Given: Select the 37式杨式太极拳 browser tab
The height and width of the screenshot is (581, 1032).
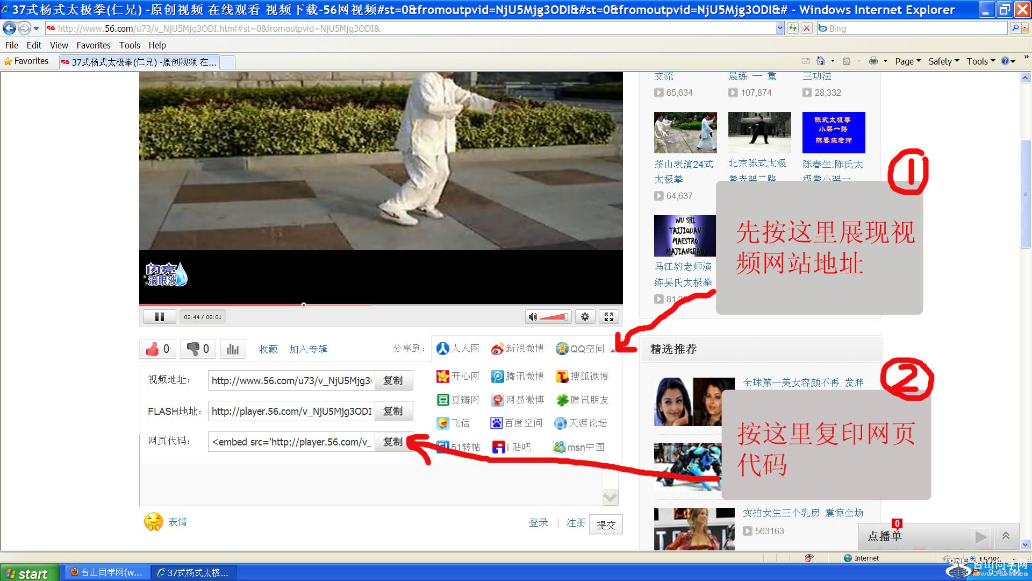Looking at the screenshot, I should (139, 62).
